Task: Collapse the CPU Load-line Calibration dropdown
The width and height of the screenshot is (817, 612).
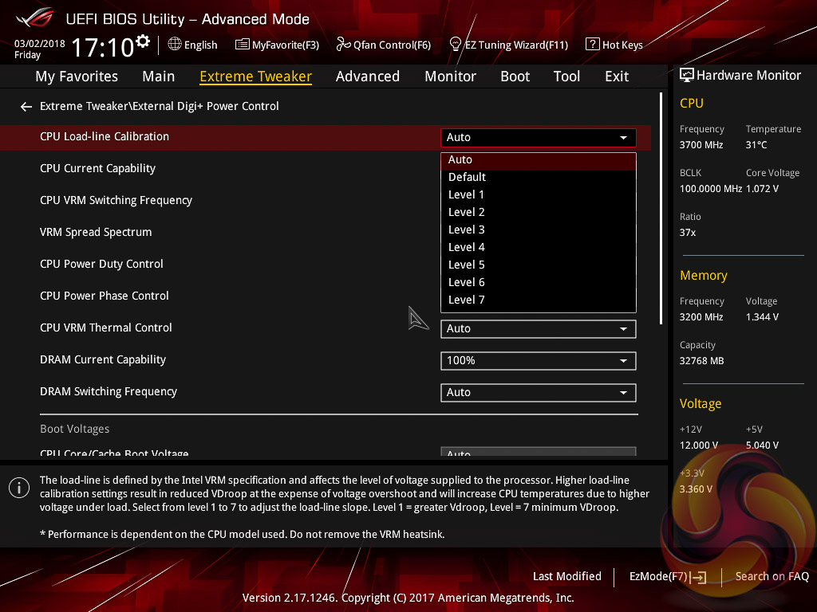Action: pyautogui.click(x=539, y=137)
